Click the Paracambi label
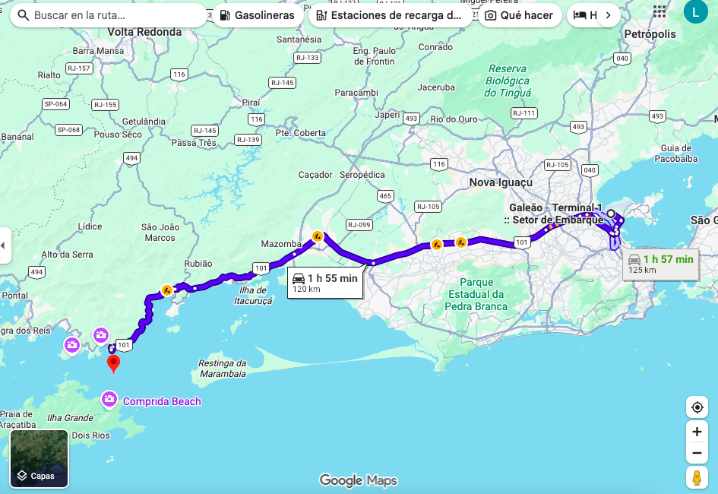718x494 pixels. click(x=356, y=93)
